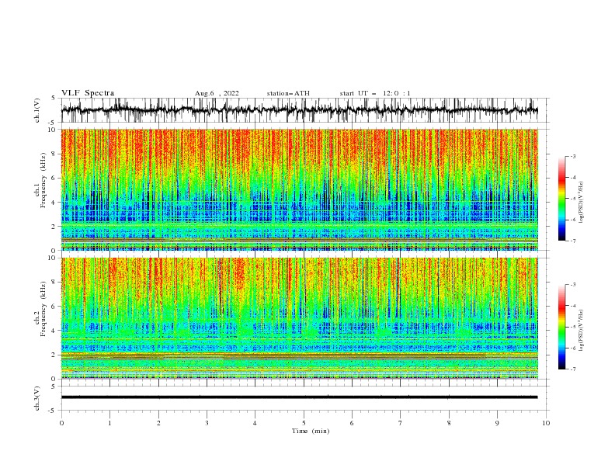
Task: Click time axis tick label "9"
Action: pyautogui.click(x=497, y=423)
